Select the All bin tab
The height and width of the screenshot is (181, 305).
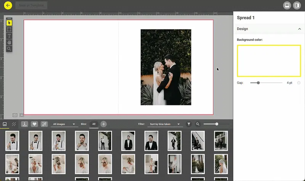tap(94, 124)
